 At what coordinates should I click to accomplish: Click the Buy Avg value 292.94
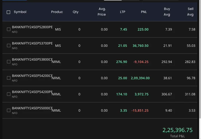[167, 62]
